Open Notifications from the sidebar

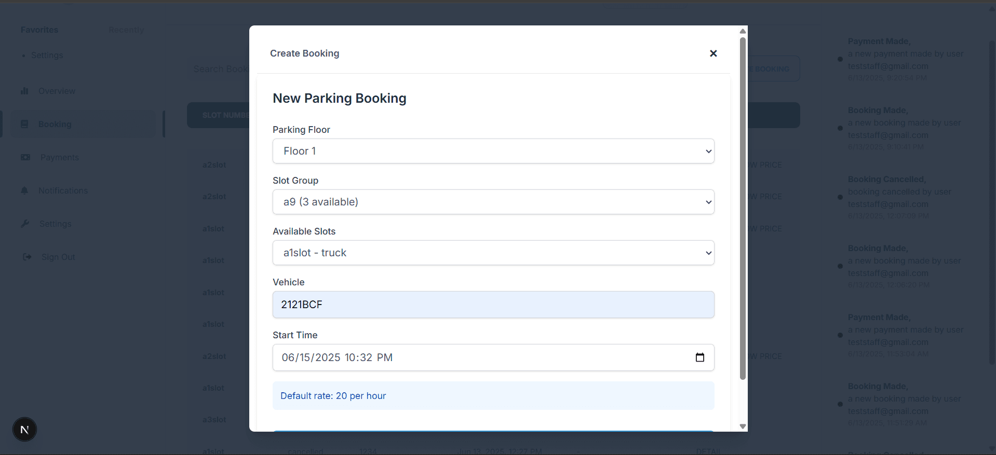[63, 190]
